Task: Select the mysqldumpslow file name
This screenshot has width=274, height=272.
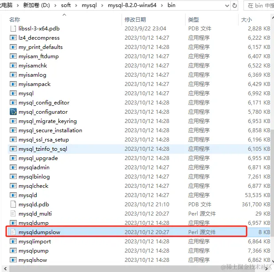Action: (x=39, y=232)
